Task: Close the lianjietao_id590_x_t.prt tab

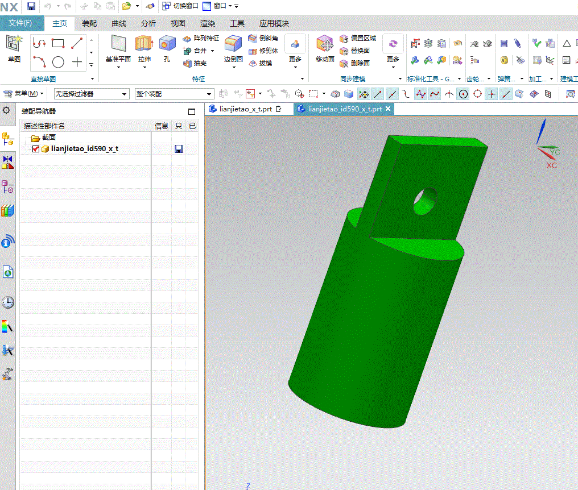Action: click(388, 109)
